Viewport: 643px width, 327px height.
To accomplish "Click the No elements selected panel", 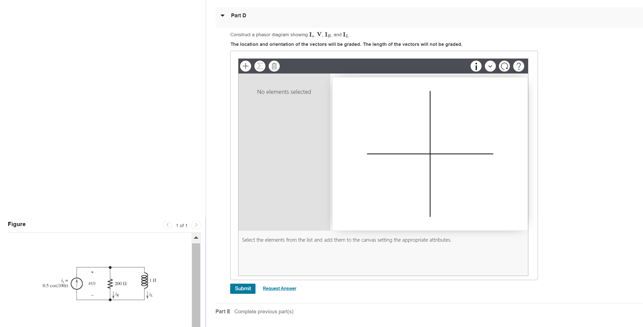I will [284, 92].
